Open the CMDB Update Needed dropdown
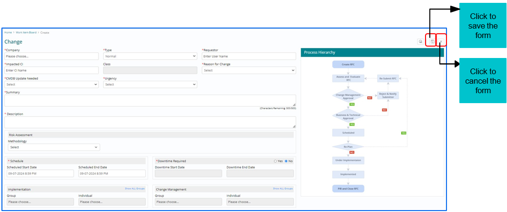507x212 pixels. tap(51, 85)
